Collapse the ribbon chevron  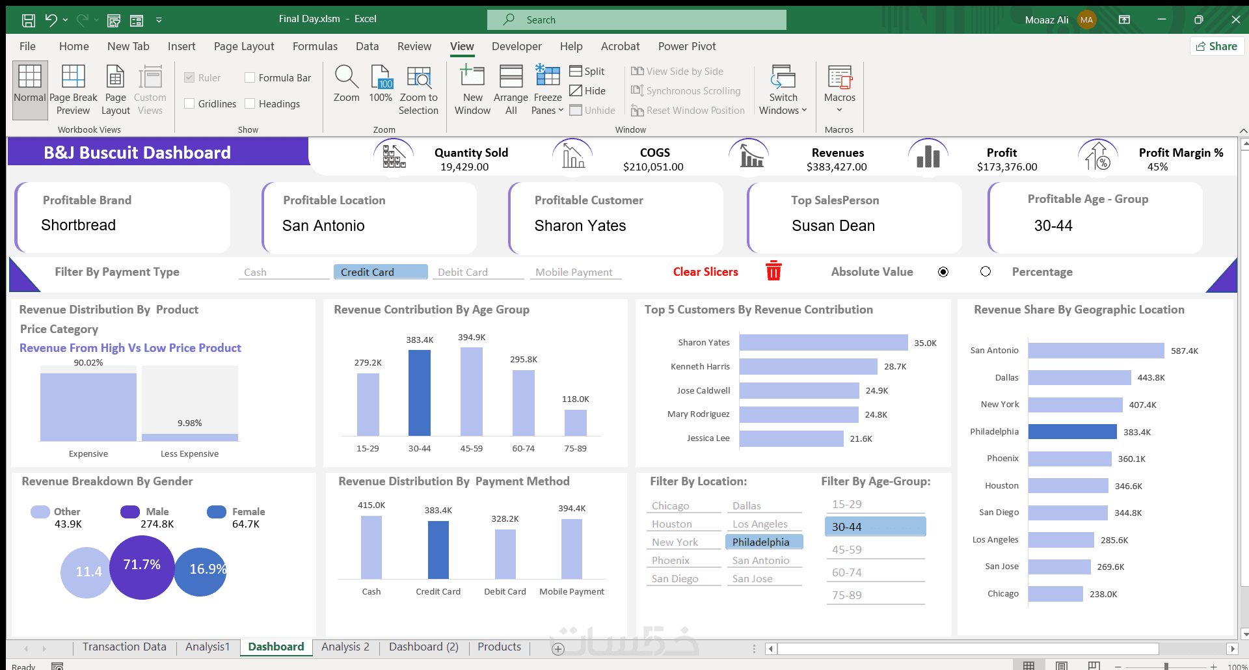tap(1243, 130)
